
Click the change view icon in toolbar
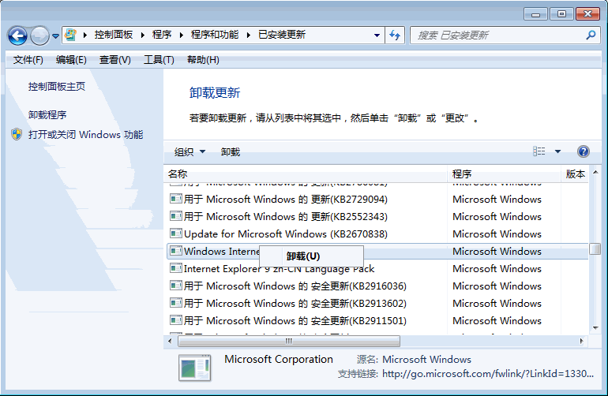(539, 151)
